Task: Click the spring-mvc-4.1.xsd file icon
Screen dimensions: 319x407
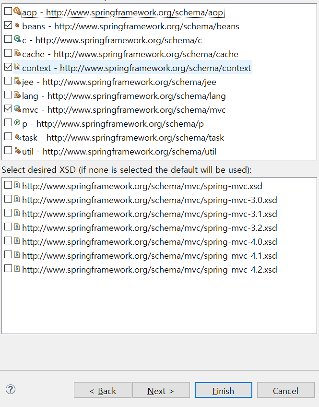Action: point(17,255)
